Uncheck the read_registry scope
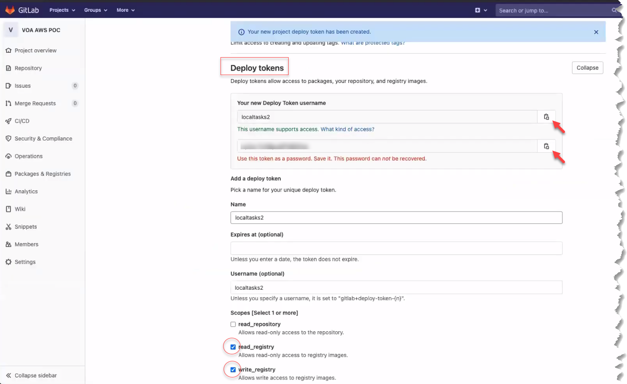627x384 pixels. (233, 347)
